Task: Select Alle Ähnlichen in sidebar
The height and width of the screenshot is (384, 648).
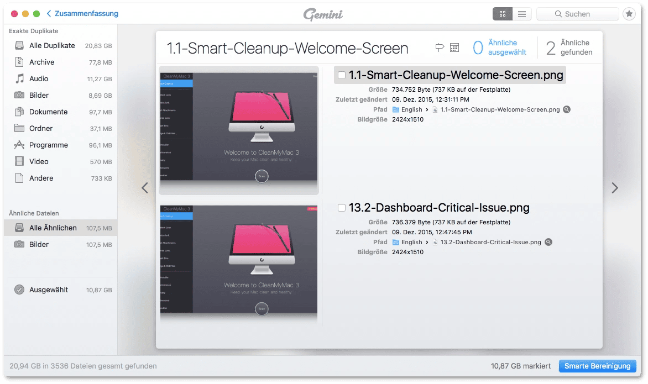Action: click(x=60, y=228)
